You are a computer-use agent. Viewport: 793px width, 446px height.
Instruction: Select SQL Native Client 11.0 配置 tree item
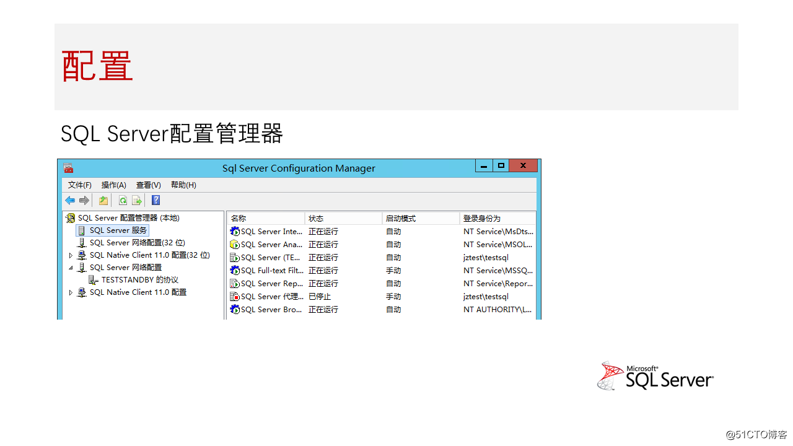click(138, 292)
